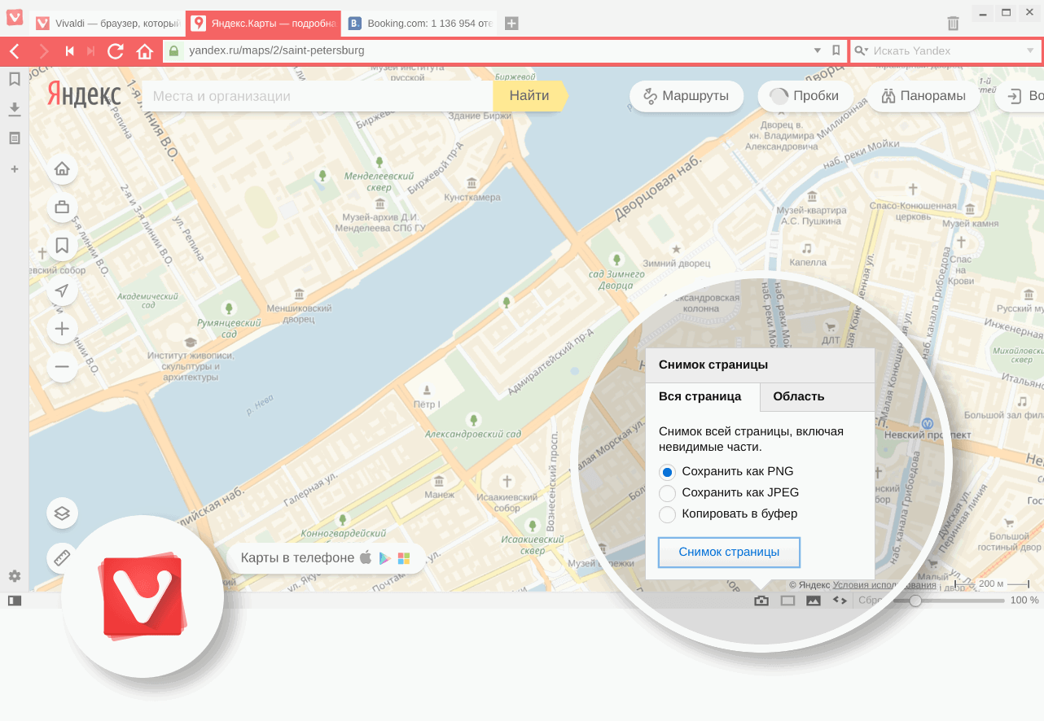The height and width of the screenshot is (721, 1044).
Task: Click the yellow Найти search button
Action: (529, 96)
